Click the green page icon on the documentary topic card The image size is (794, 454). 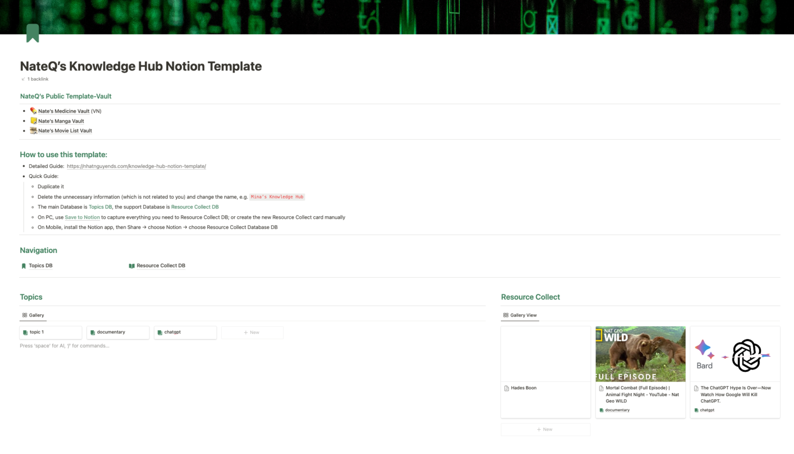click(93, 332)
